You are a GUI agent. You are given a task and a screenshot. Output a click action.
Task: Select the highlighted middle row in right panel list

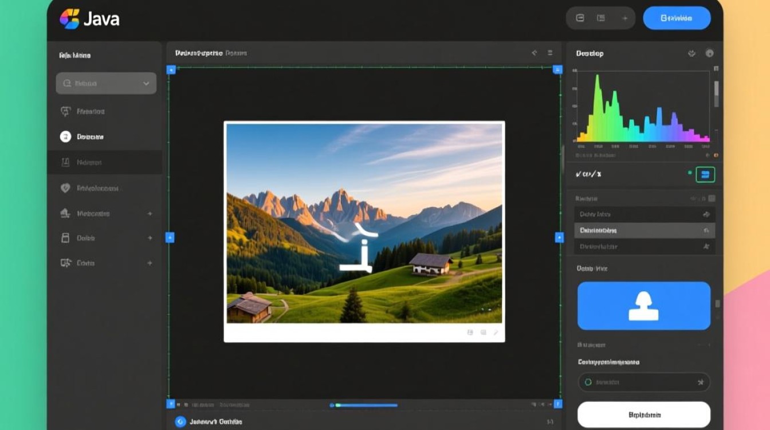644,230
